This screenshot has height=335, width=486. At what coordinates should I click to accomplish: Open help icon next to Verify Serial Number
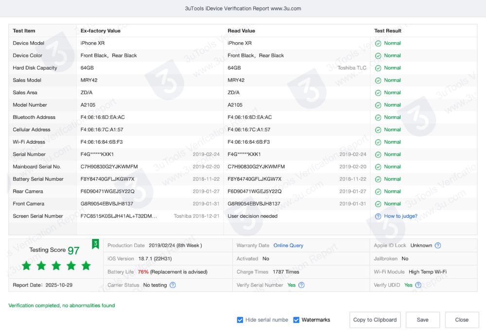click(301, 285)
